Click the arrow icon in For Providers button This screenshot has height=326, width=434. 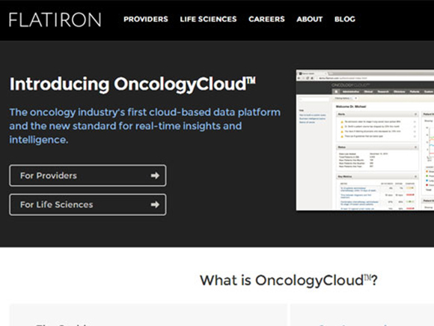[155, 175]
